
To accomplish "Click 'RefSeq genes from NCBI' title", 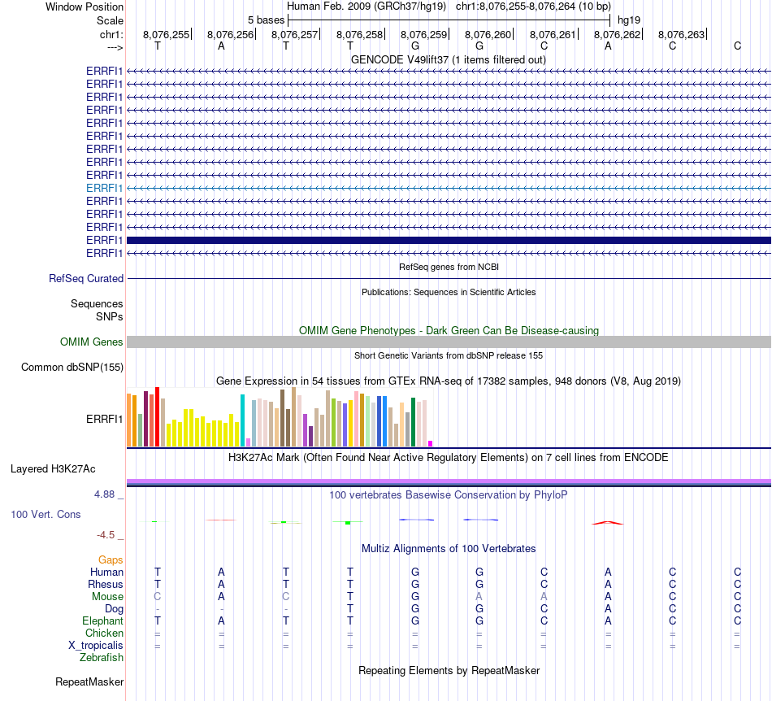I will (x=449, y=267).
